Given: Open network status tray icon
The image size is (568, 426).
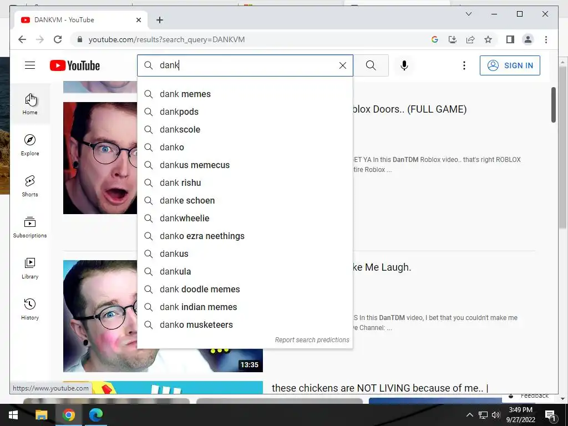Looking at the screenshot, I should [483, 415].
